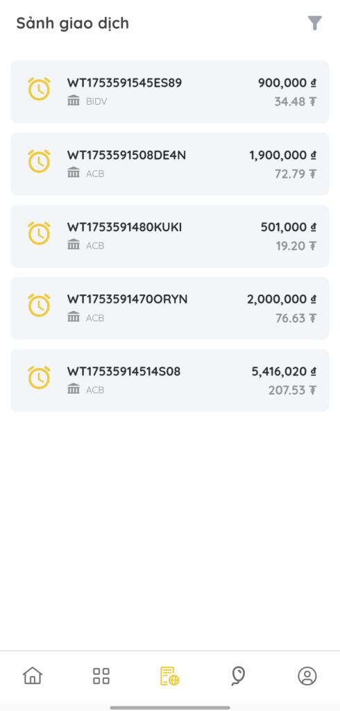Viewport: 340px width, 711px height.
Task: Select the 501,000 đ transaction amount
Action: pos(289,227)
